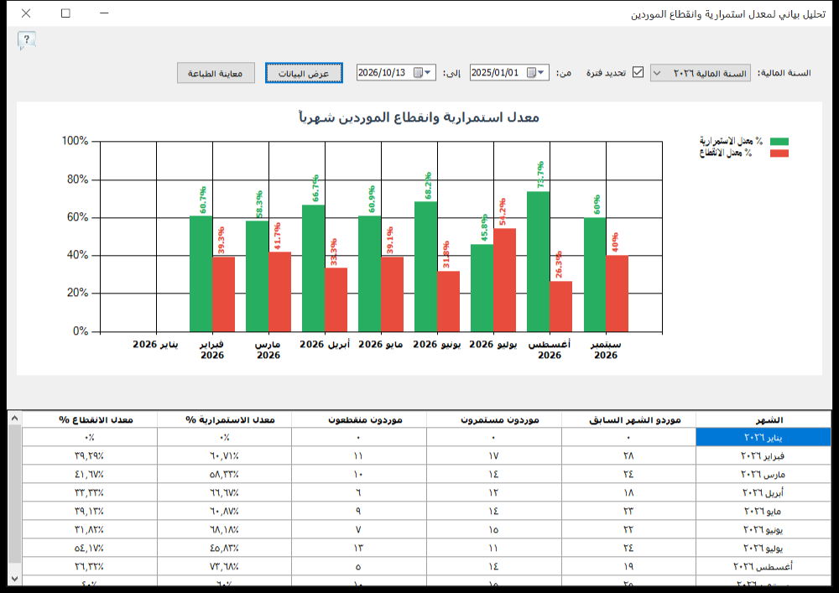The width and height of the screenshot is (839, 593).
Task: Click the table scrollbar up arrow
Action: tap(14, 419)
